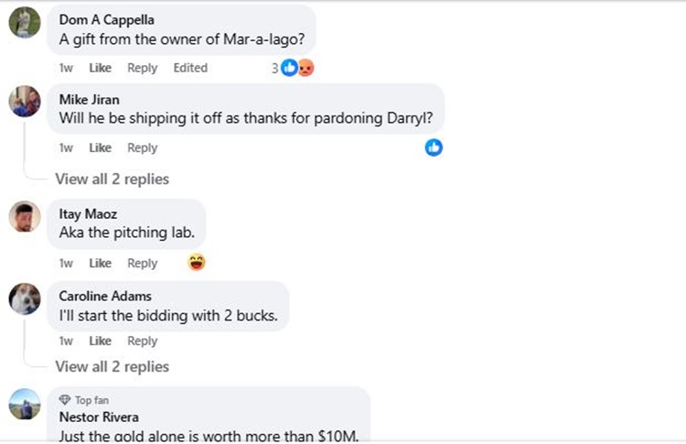Open Nestor Rivera's profile name link
The width and height of the screenshot is (686, 444).
point(98,417)
